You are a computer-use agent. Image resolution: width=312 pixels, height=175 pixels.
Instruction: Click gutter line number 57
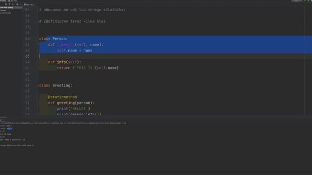(27, 21)
